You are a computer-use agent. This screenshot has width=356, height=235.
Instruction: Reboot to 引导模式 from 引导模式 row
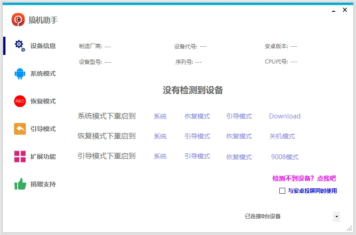coord(197,156)
